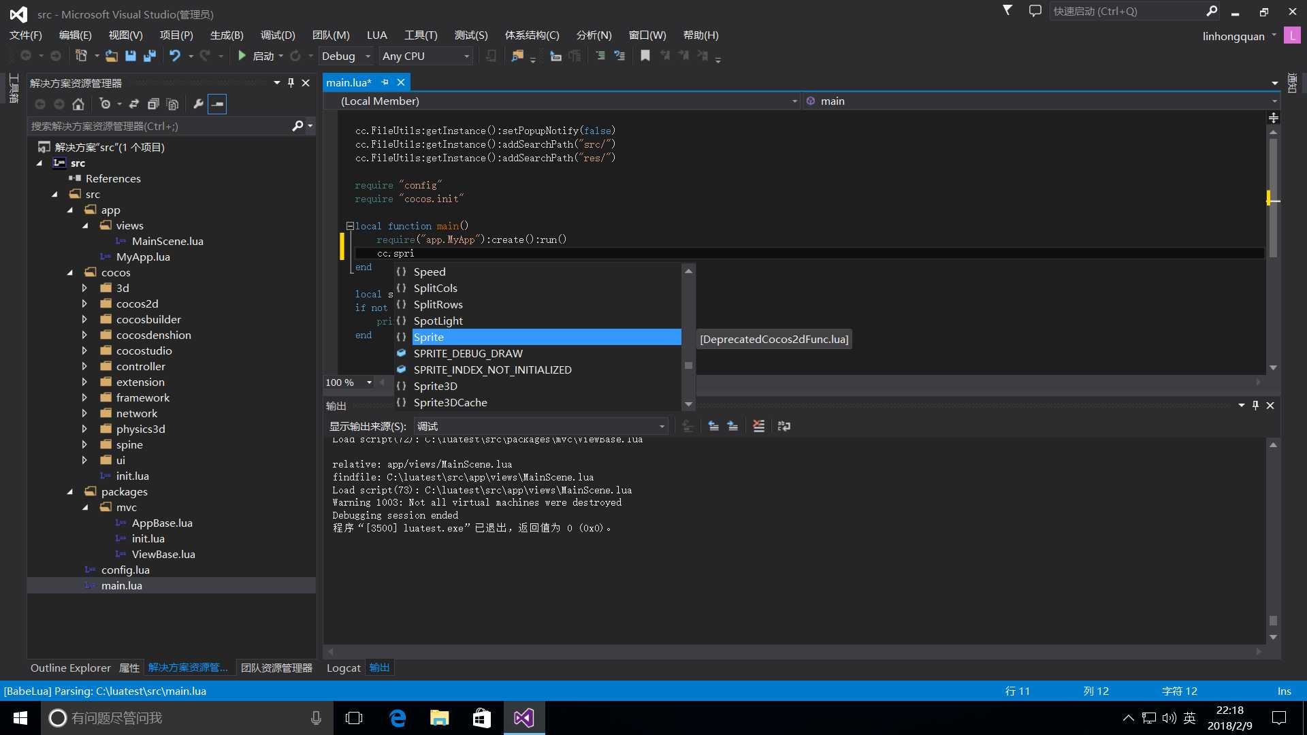Collapse the views folder
The width and height of the screenshot is (1307, 735).
(x=85, y=225)
